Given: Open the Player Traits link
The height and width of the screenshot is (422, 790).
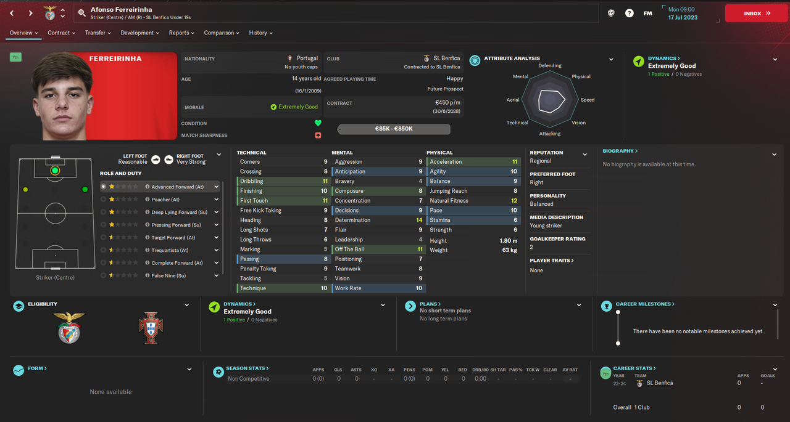Looking at the screenshot, I should [x=552, y=261].
